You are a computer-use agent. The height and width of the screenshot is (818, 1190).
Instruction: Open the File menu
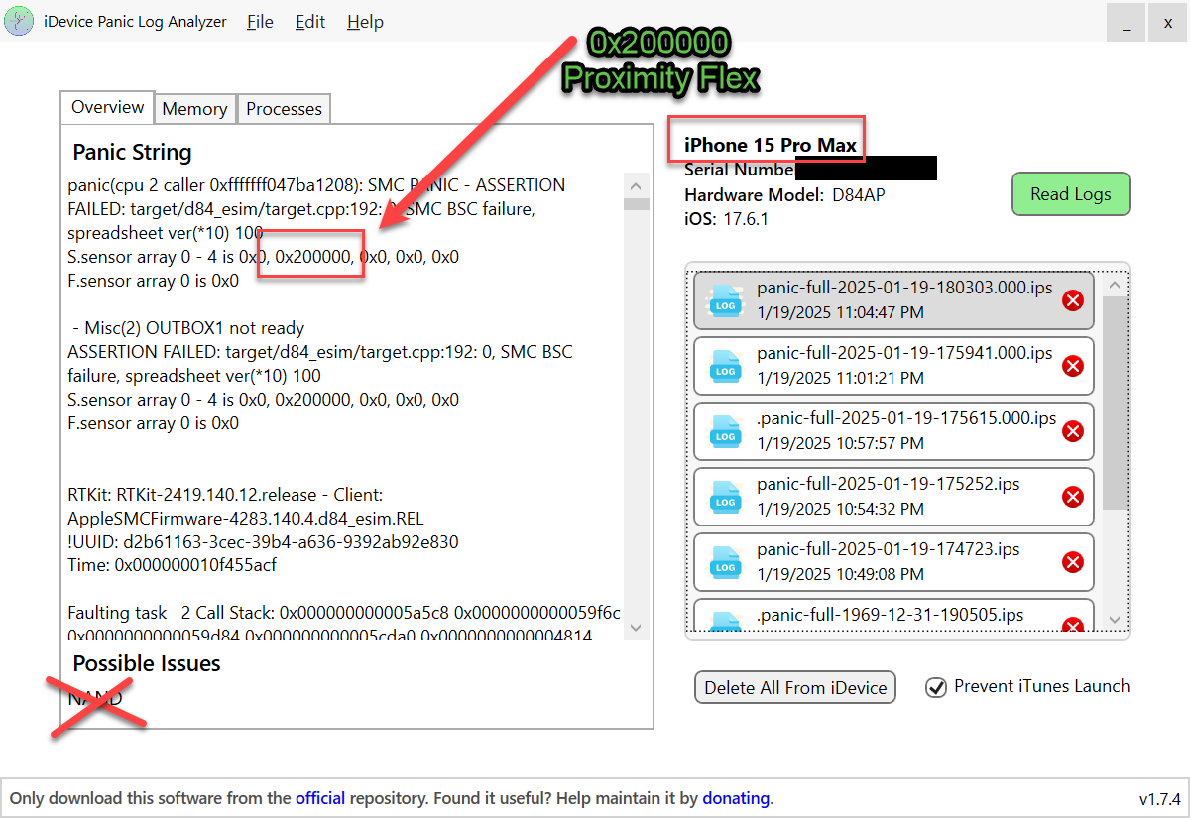(x=260, y=22)
